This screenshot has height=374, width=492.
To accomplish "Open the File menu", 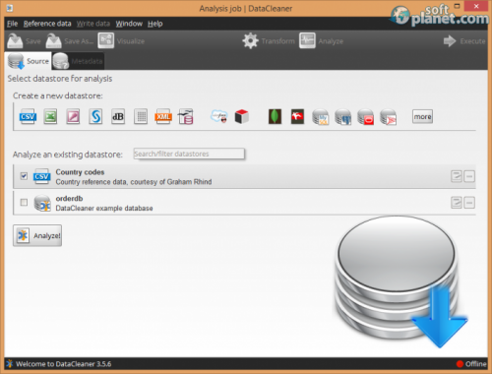I will pos(12,24).
